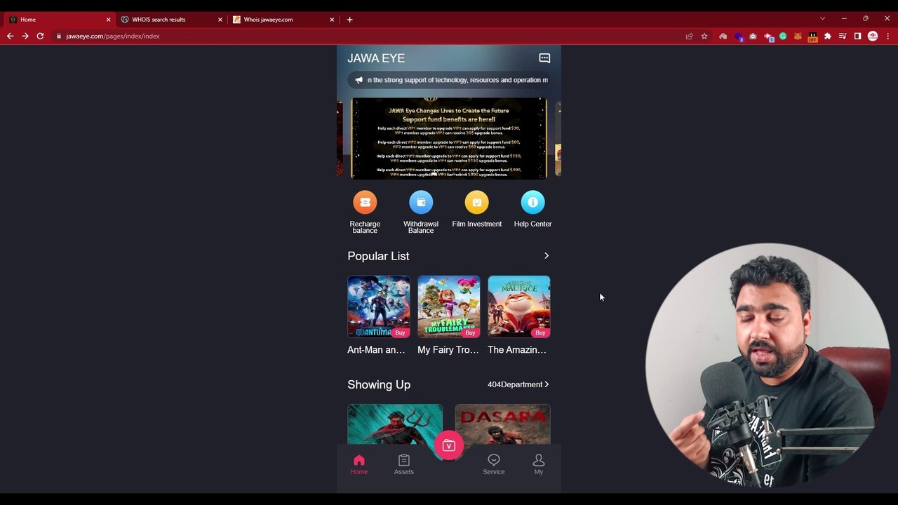Close the Whois jawaeye.com tab
The height and width of the screenshot is (505, 898).
pos(332,20)
